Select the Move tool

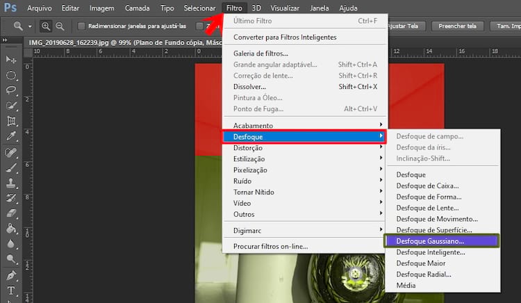pos(11,60)
